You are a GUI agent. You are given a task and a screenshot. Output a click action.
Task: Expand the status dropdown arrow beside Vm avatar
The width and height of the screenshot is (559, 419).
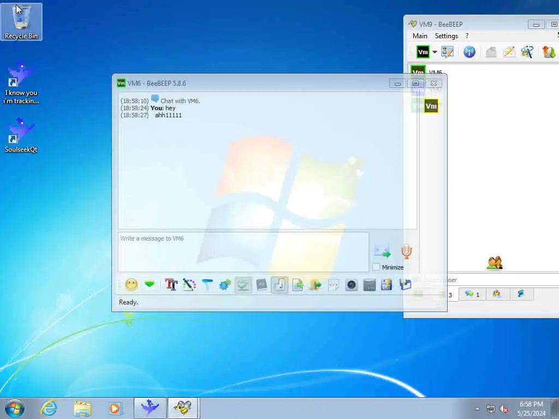(435, 52)
